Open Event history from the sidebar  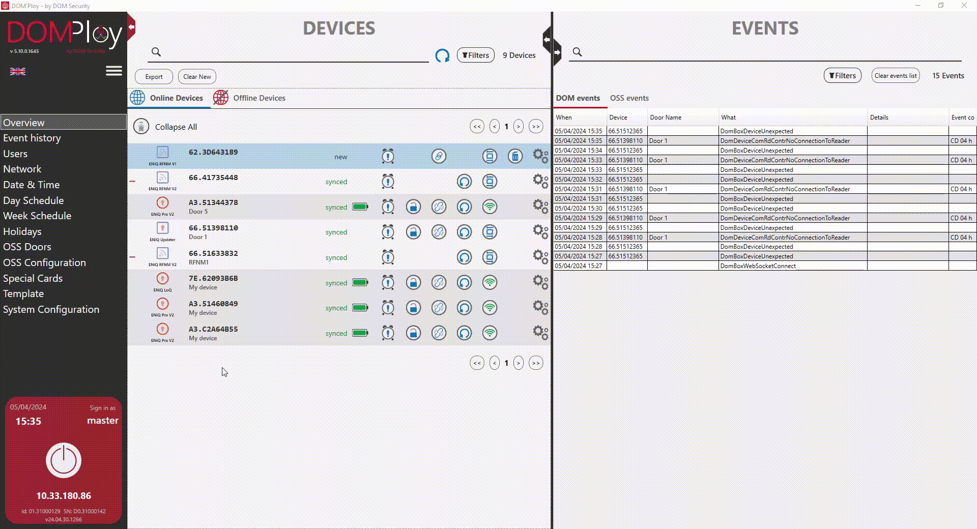pyautogui.click(x=32, y=138)
